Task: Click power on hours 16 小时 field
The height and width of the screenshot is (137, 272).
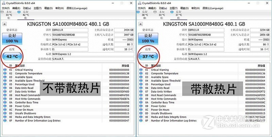Action: [260, 49]
